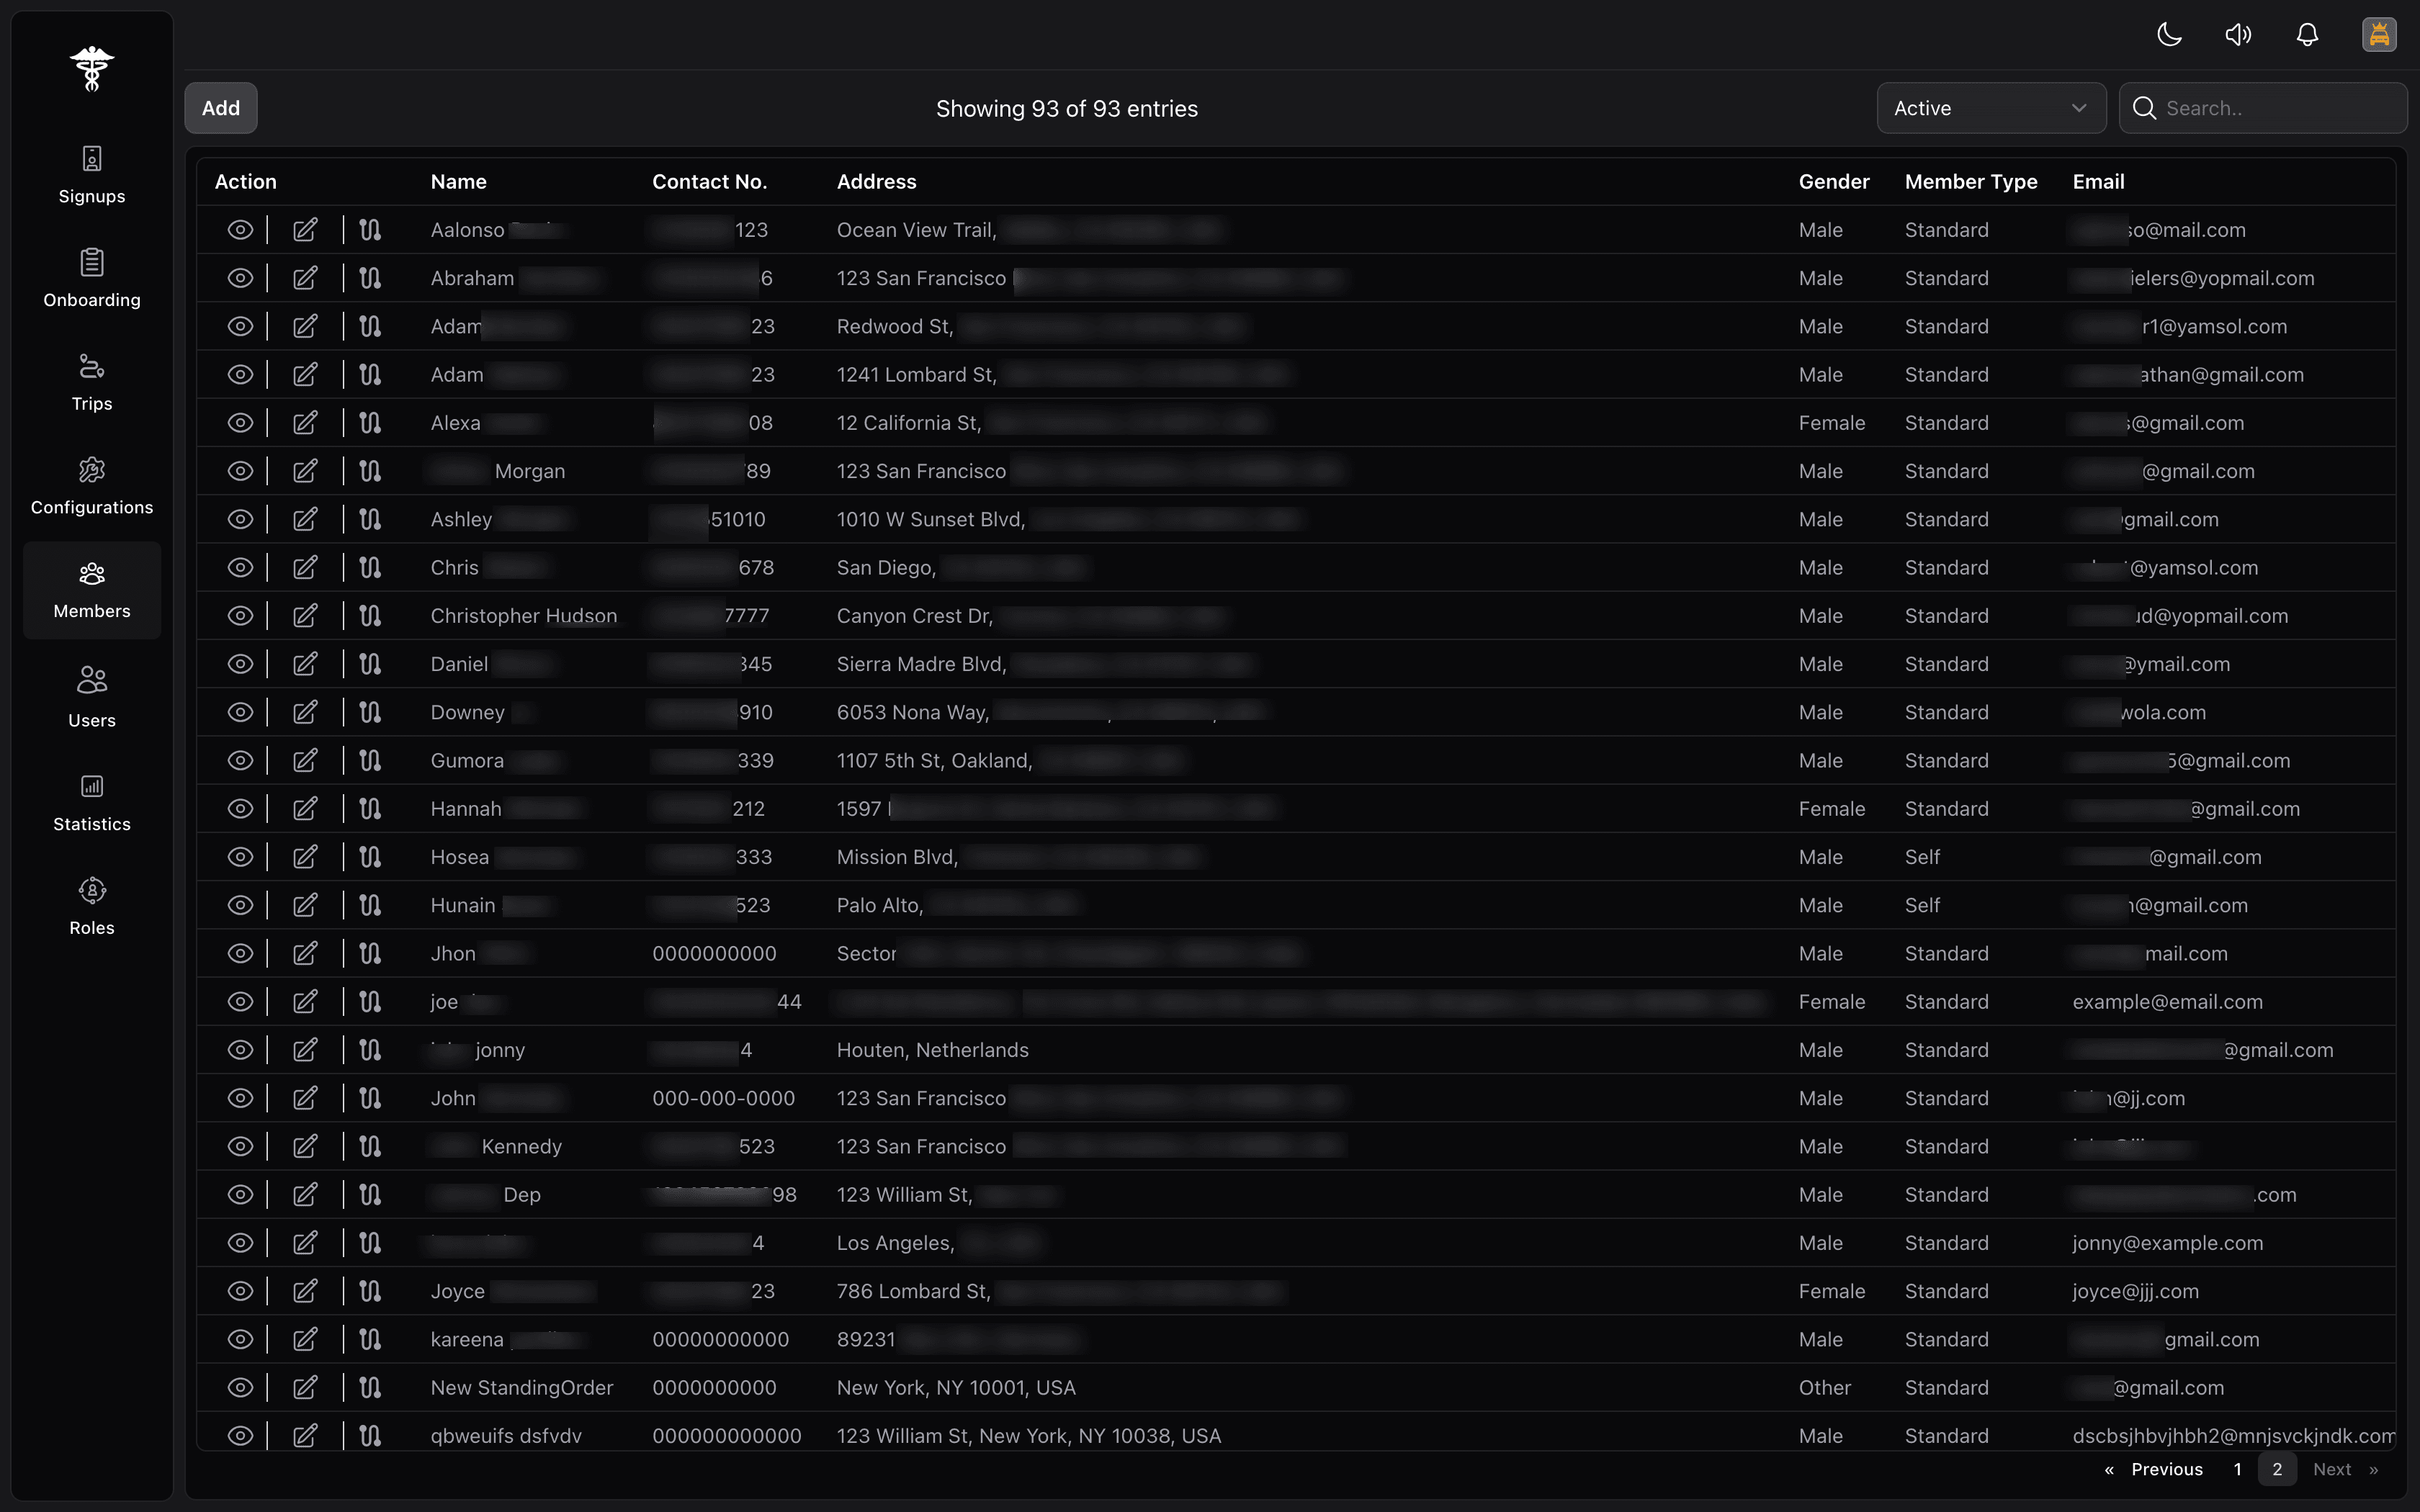Open the Trips section
2420x1512 pixels.
click(x=92, y=382)
